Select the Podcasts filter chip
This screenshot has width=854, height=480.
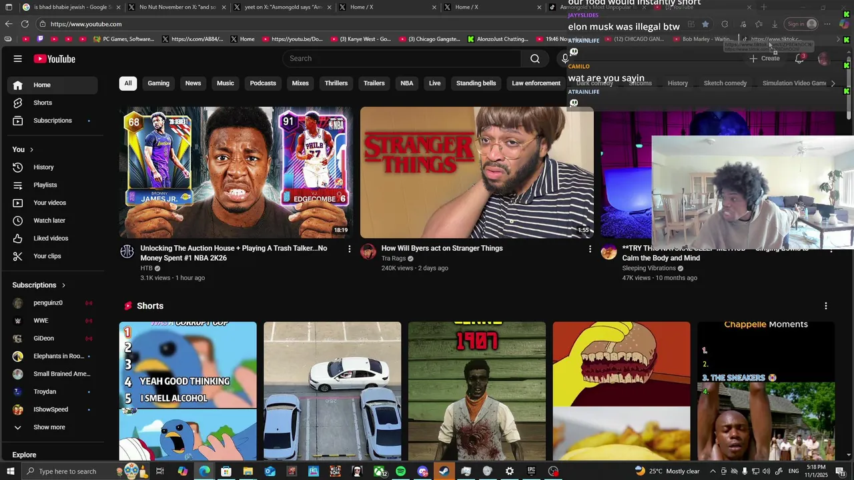pos(263,83)
